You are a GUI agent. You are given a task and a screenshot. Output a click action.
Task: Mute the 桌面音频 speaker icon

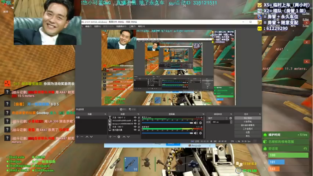click(196, 133)
